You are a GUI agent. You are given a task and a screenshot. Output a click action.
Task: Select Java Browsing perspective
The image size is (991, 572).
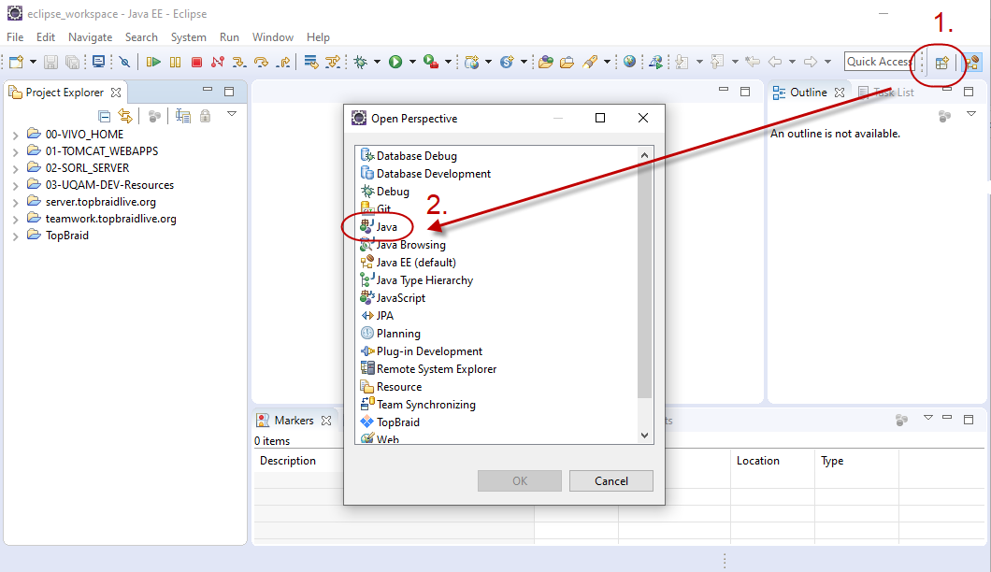click(410, 245)
